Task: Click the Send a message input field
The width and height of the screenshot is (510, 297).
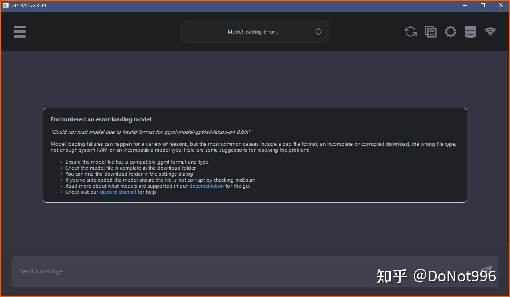Action: click(x=160, y=271)
